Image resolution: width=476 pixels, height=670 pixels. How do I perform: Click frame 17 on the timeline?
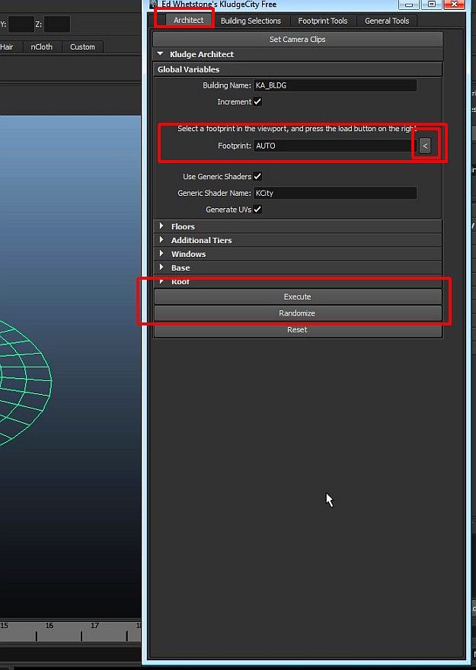94,626
